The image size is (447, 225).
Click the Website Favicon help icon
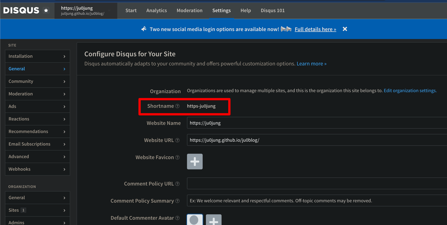click(x=177, y=157)
